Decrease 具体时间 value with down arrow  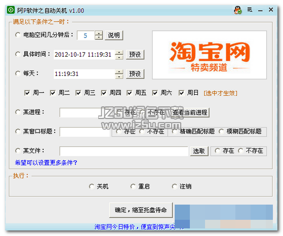tap(119, 57)
